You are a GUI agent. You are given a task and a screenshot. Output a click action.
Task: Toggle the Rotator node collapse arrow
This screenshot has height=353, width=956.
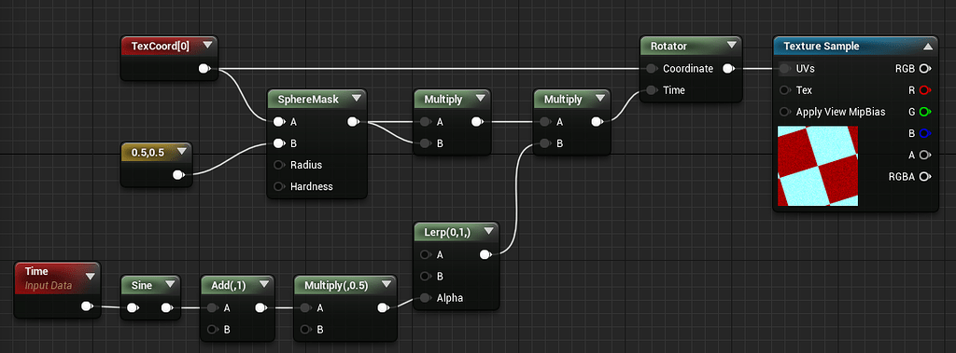(x=732, y=46)
